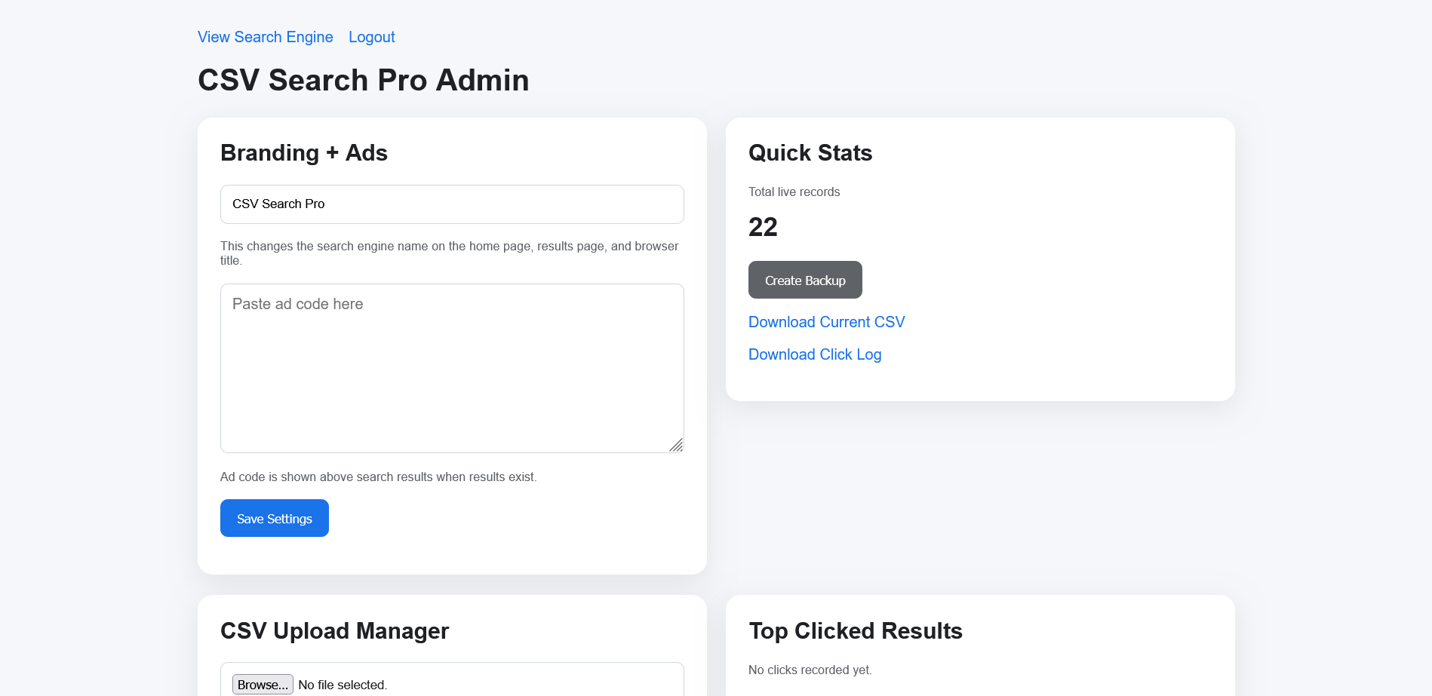Click the ad code help text below textarea

click(378, 477)
